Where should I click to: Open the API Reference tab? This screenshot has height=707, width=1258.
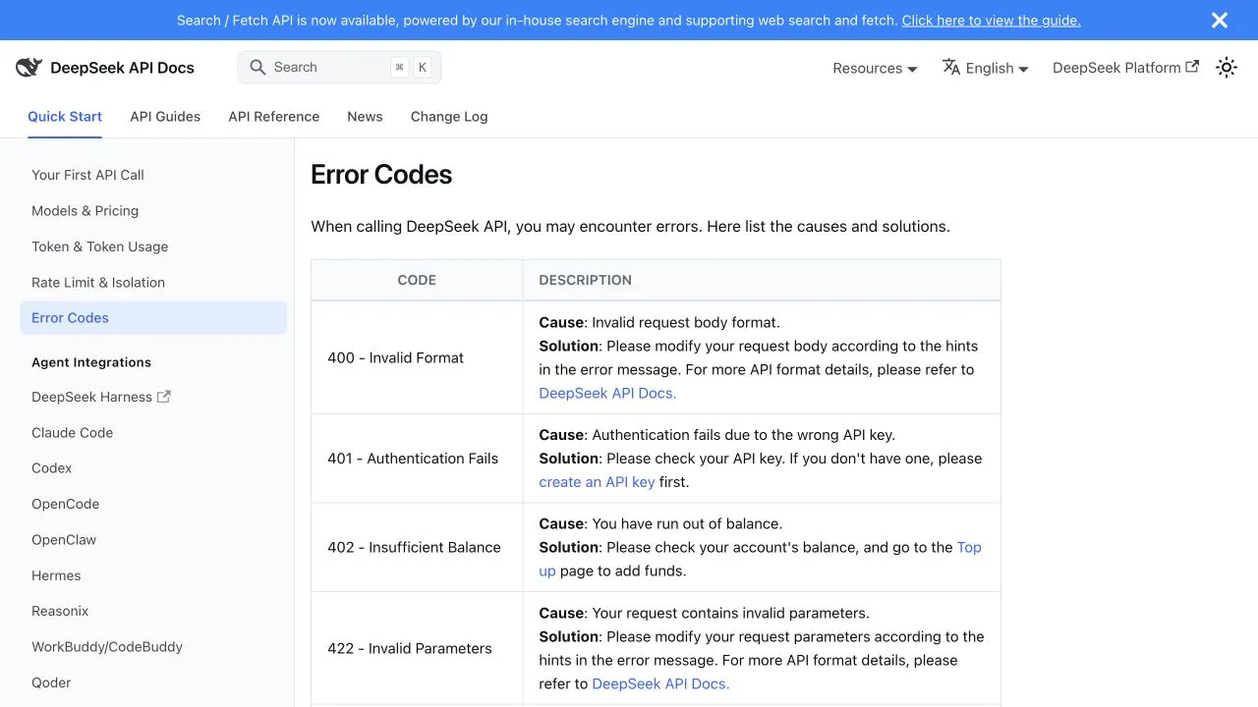pyautogui.click(x=274, y=116)
